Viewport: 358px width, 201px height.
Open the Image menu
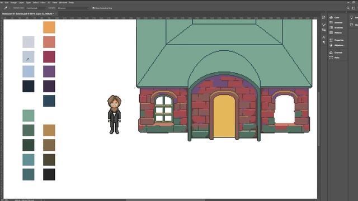tap(13, 2)
